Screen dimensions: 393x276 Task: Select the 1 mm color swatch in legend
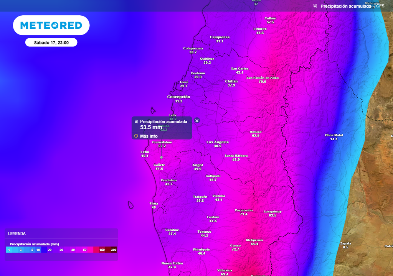8,250
